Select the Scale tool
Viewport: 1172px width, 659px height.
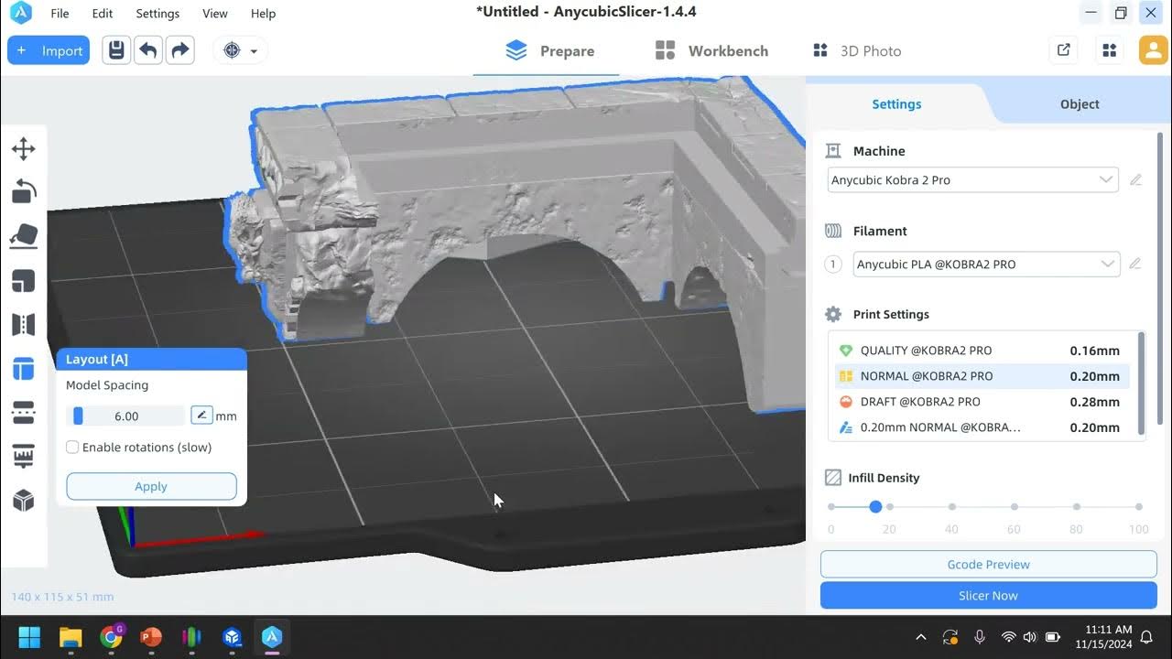click(x=23, y=280)
